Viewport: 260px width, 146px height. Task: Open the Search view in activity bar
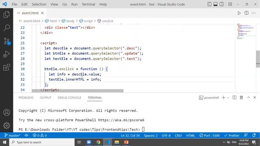click(x=6, y=28)
